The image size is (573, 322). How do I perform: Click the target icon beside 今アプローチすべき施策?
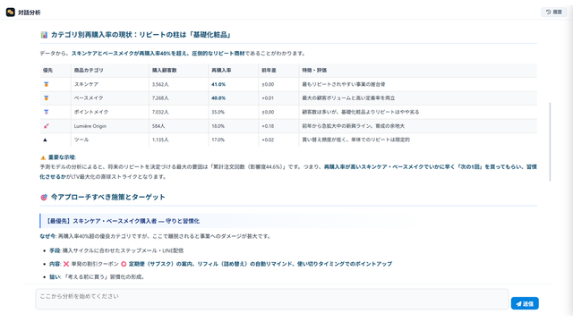(x=44, y=197)
